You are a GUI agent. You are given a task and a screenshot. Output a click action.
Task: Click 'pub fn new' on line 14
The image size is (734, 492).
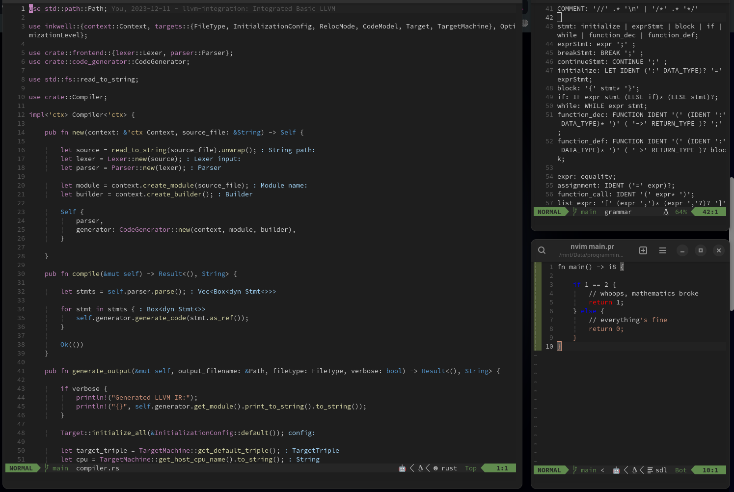(x=64, y=133)
